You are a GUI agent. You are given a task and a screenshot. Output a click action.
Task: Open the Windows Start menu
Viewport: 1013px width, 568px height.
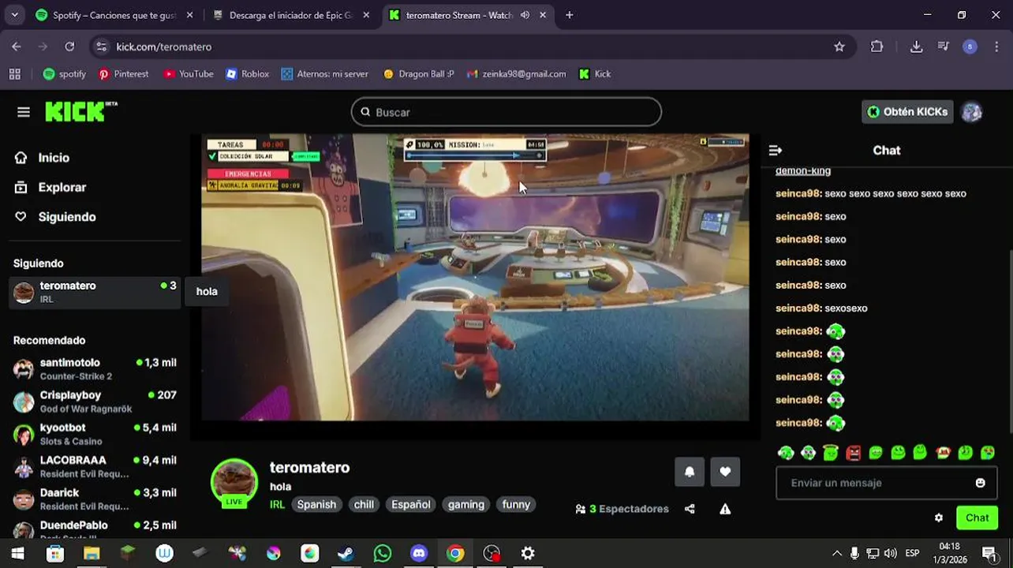pos(17,553)
